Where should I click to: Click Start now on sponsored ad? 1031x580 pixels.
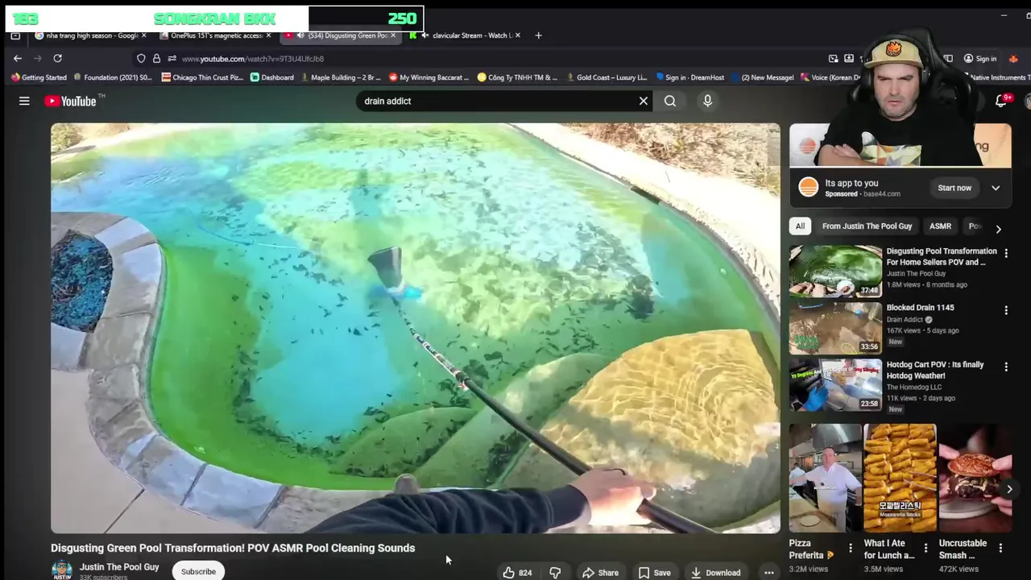(x=954, y=188)
